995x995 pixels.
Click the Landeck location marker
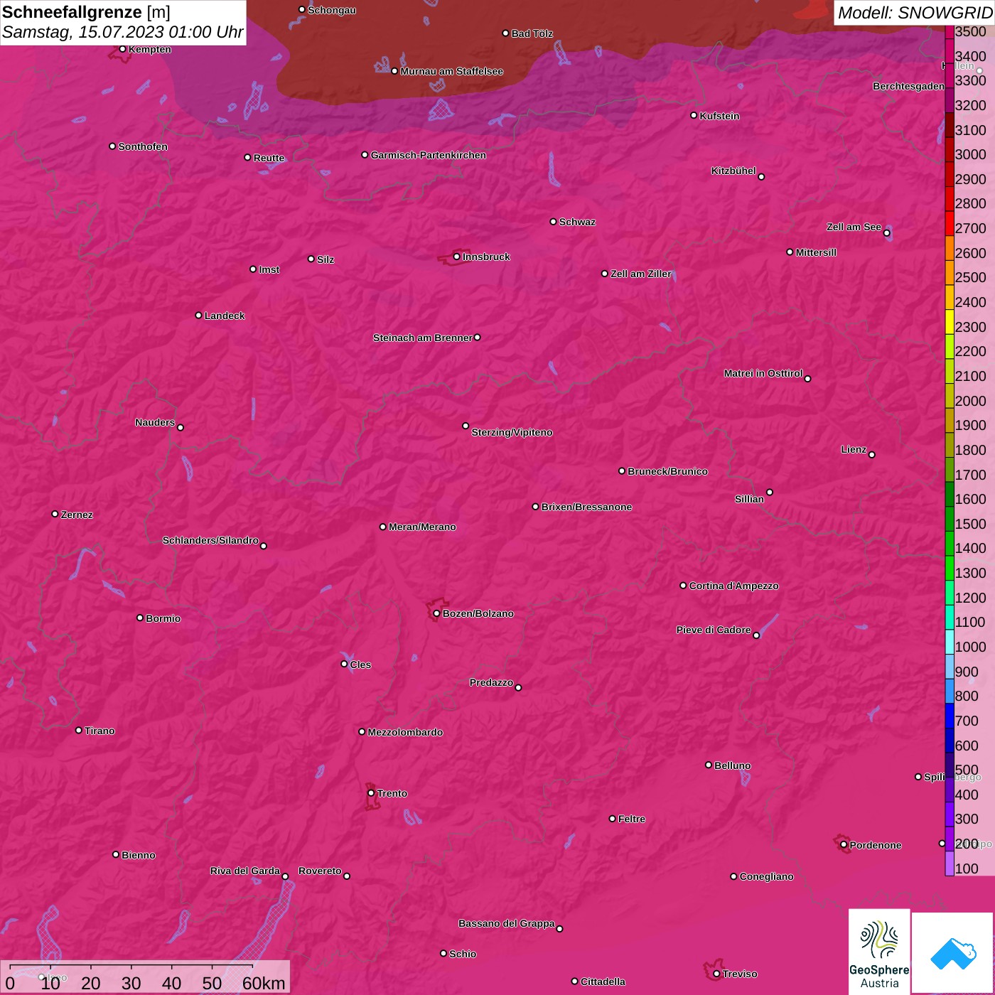(x=198, y=315)
